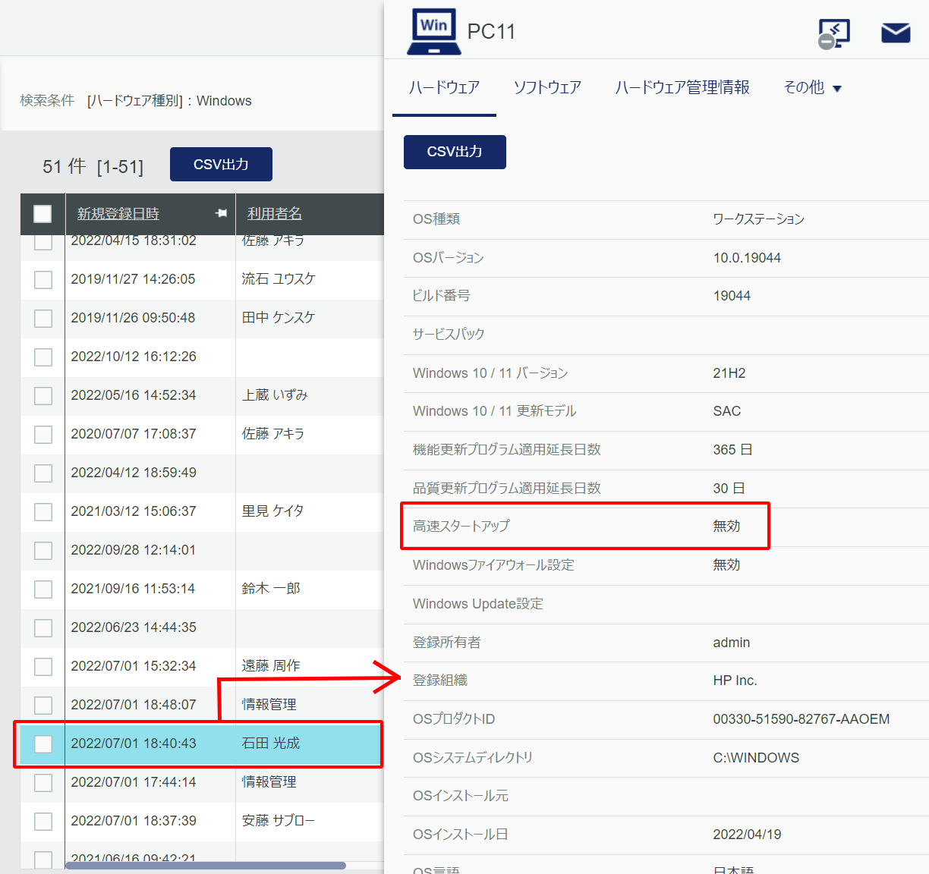Click the 機能更新プログラム適用延長日数 value 365 日

point(732,450)
